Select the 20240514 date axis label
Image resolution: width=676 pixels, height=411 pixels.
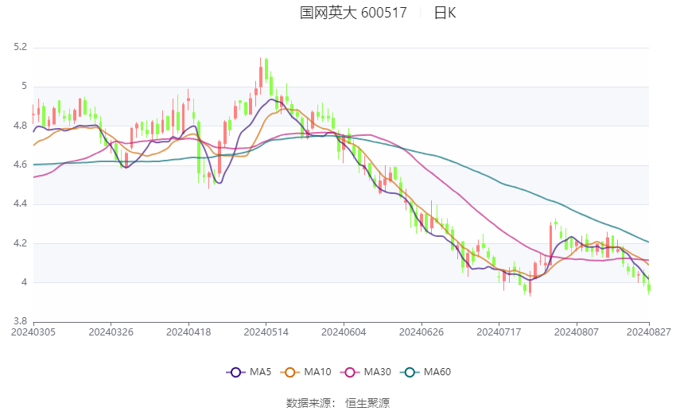pyautogui.click(x=266, y=332)
